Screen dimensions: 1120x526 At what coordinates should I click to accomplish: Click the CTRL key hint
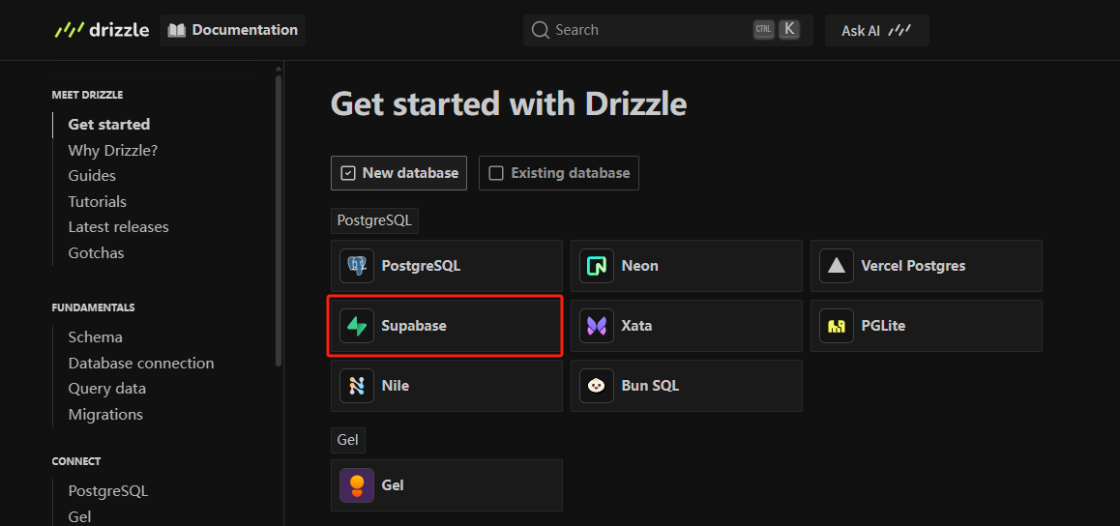tap(763, 29)
